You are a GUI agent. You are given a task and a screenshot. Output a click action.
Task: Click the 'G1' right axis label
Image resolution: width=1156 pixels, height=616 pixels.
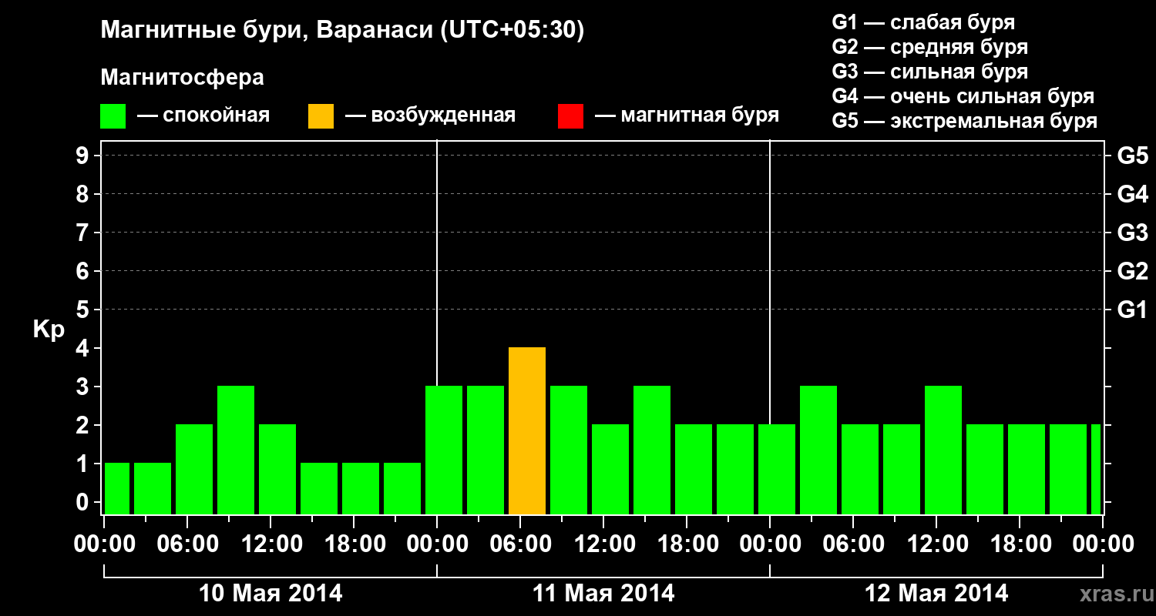tap(1132, 310)
